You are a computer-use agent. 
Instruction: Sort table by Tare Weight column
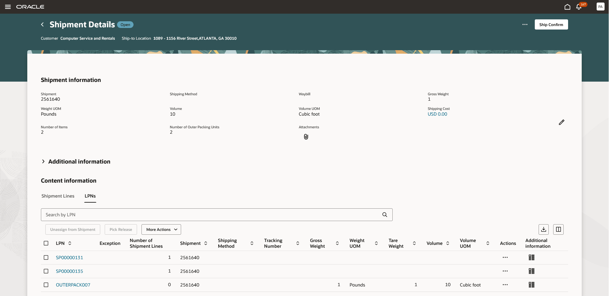[x=414, y=243]
